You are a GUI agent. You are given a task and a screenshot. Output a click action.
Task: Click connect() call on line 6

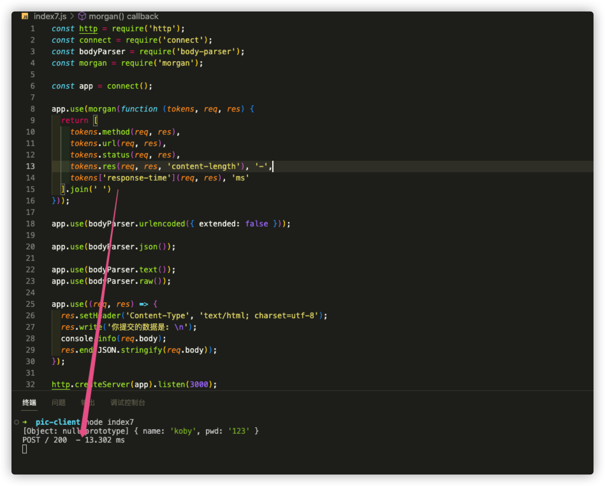(x=128, y=86)
